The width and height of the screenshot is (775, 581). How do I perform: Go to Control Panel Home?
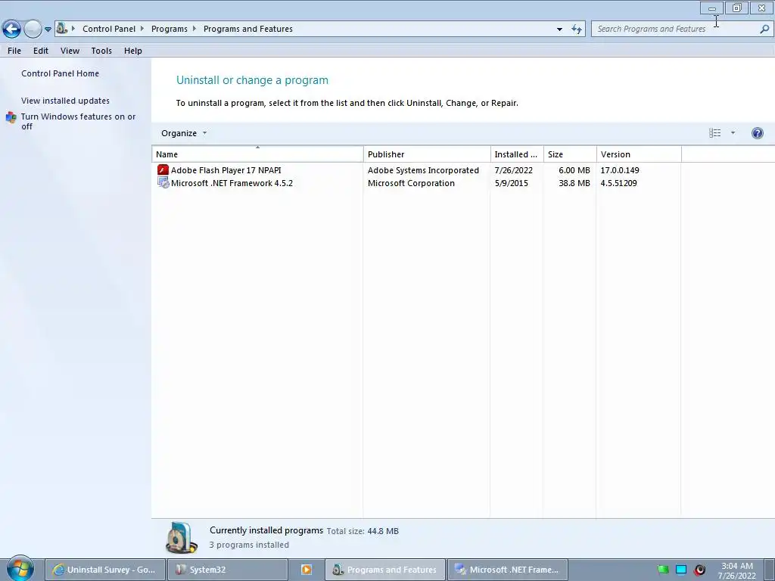(x=60, y=73)
